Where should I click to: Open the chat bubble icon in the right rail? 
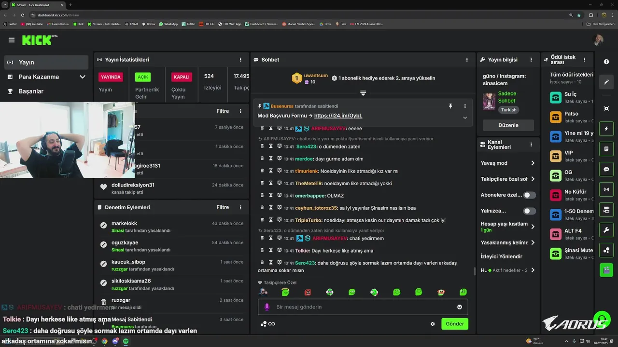point(606,170)
